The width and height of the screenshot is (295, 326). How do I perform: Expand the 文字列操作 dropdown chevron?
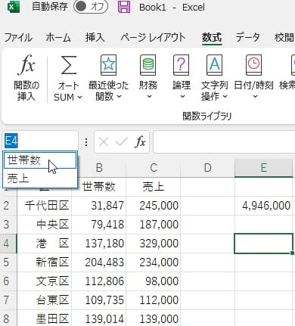[225, 97]
